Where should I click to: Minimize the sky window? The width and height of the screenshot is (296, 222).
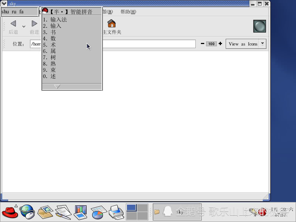click(x=253, y=4)
